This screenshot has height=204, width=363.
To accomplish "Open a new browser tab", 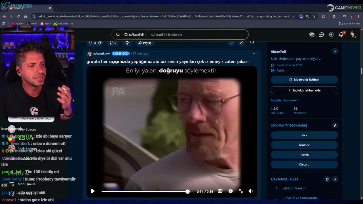I will pos(57,8).
